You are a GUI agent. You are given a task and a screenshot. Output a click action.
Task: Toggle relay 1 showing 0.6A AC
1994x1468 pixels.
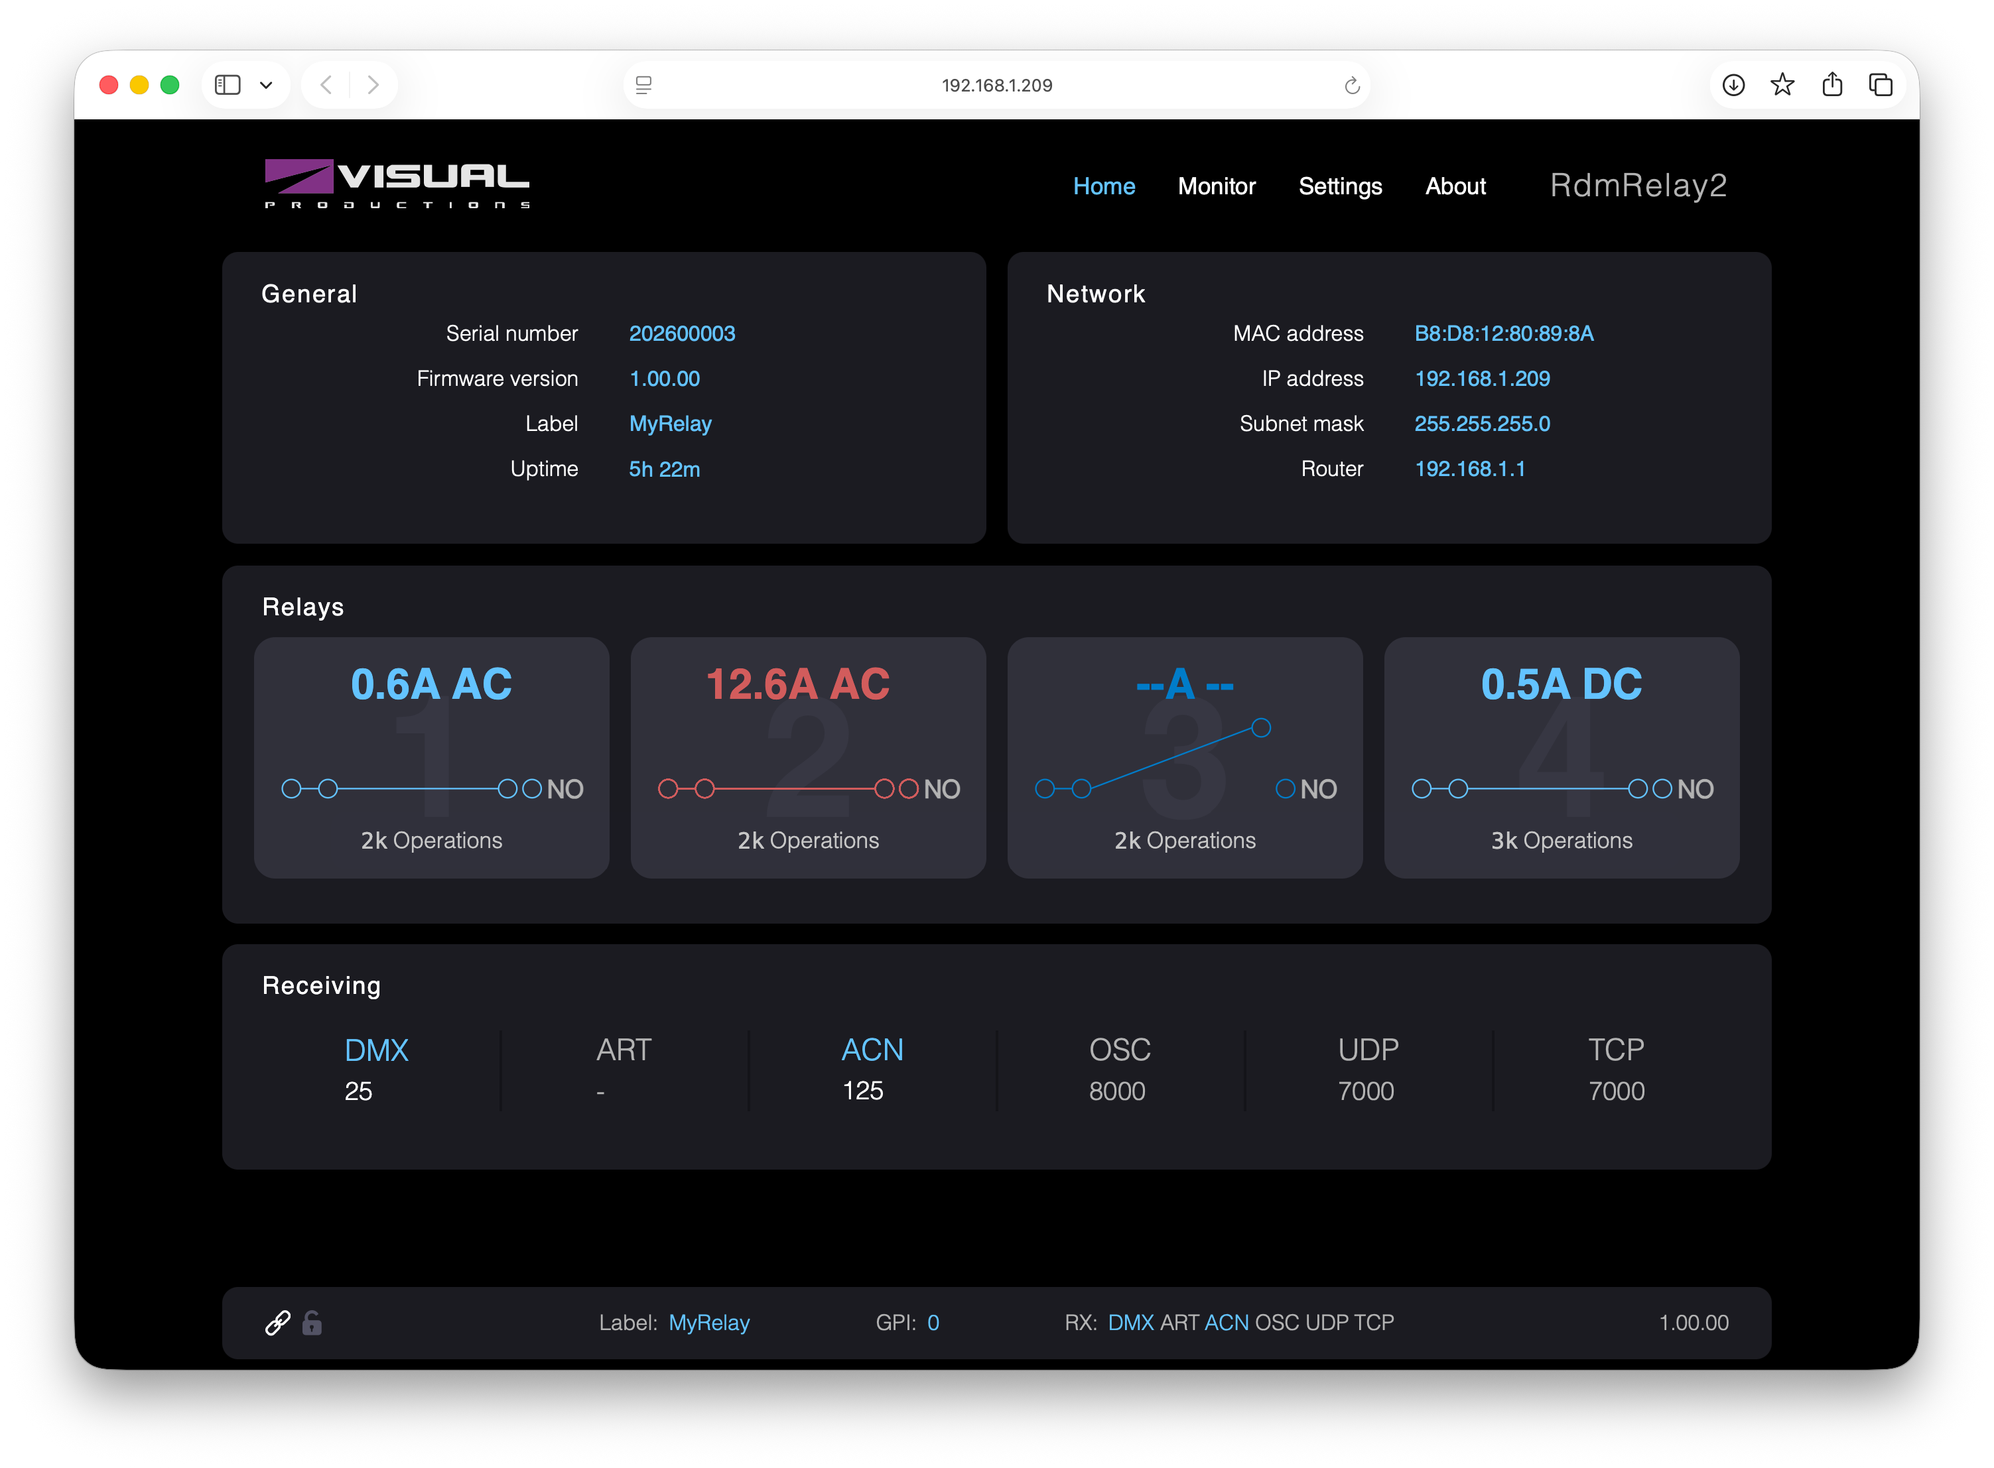coord(431,758)
